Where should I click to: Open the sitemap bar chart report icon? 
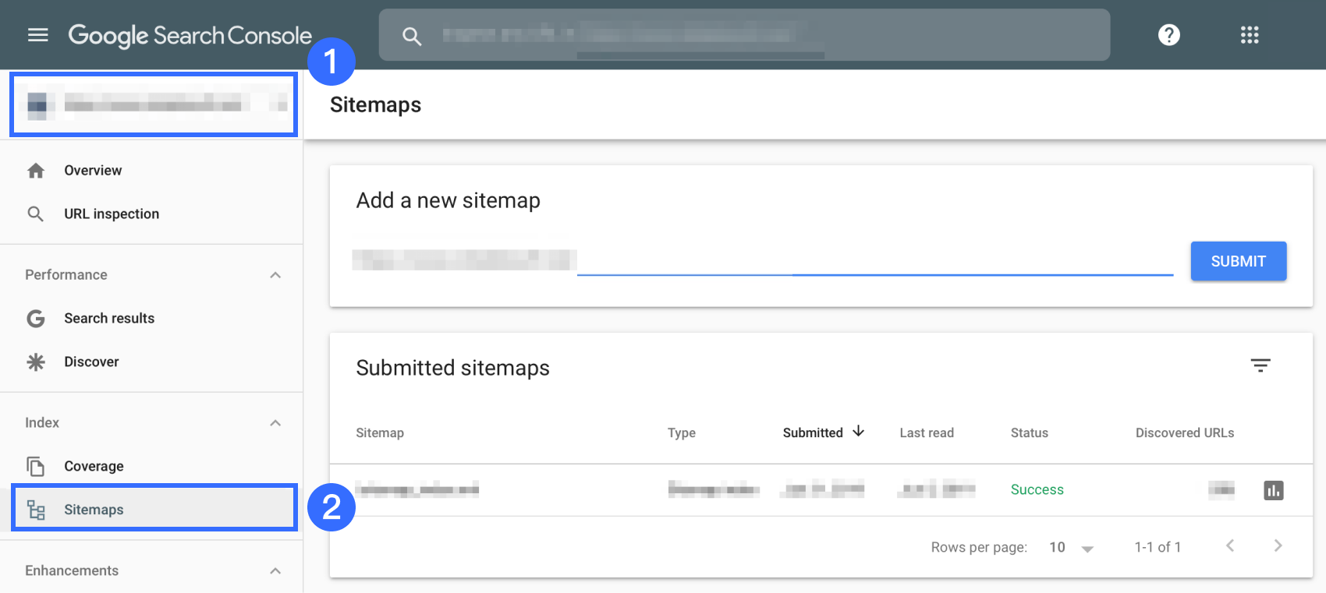1273,490
